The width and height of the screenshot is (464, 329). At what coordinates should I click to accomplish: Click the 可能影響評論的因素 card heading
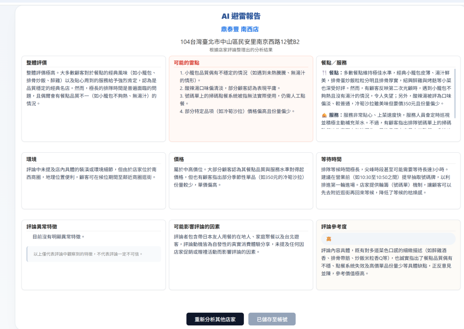tap(197, 226)
